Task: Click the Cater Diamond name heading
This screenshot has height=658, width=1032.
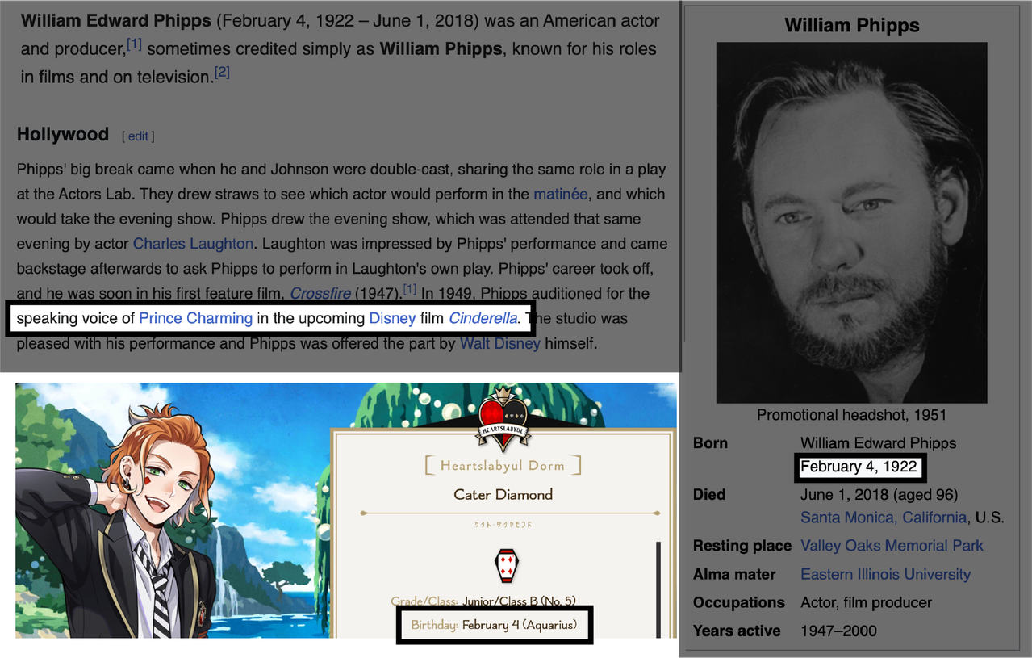Action: (503, 494)
